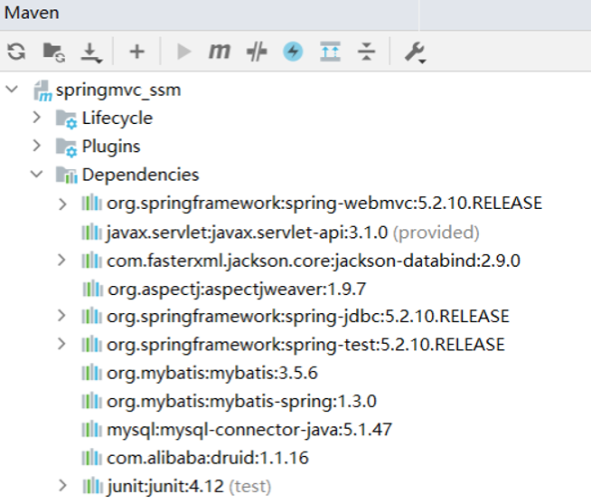Select mysql:mysql-connector-java:5.1.47 dependency
The height and width of the screenshot is (504, 591).
click(x=249, y=430)
